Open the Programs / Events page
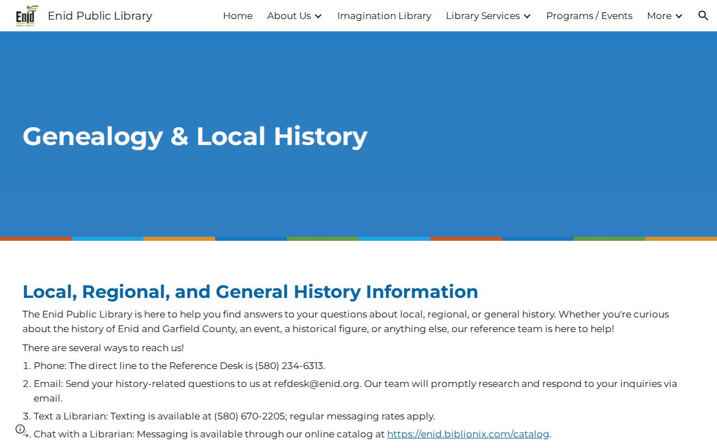This screenshot has height=448, width=717. [589, 16]
